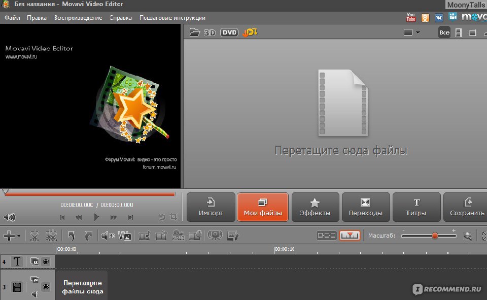Click the rewind playback button
This screenshot has height=300, width=487.
coord(79,217)
